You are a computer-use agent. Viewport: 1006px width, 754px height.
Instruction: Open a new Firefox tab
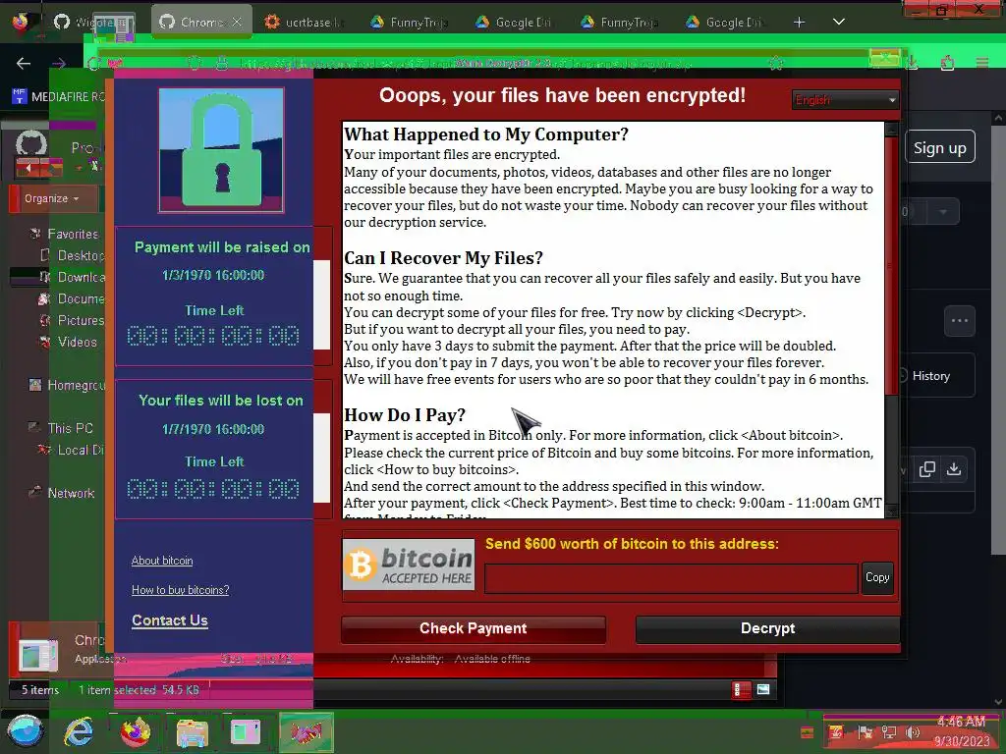click(799, 22)
